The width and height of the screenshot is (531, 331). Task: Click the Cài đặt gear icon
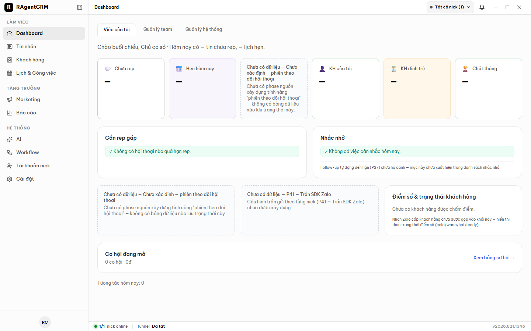10,179
